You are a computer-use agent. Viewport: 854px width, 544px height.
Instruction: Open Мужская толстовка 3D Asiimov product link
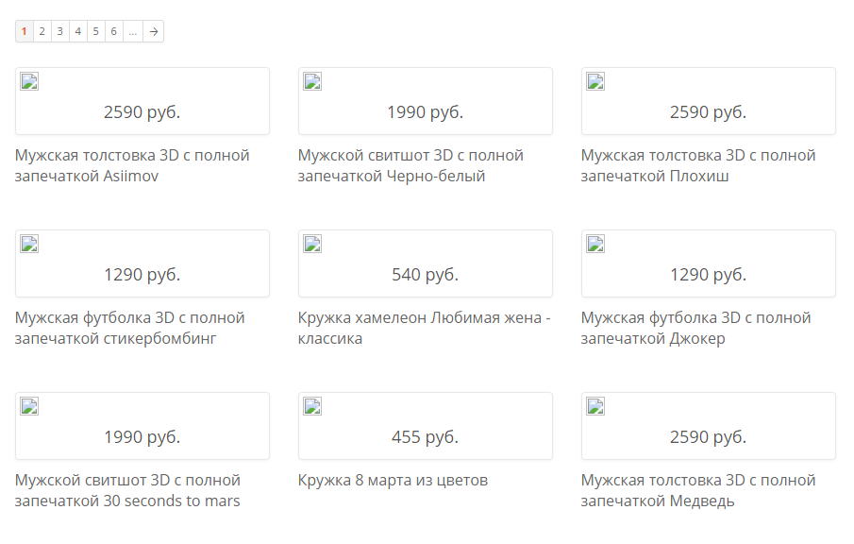pos(132,165)
